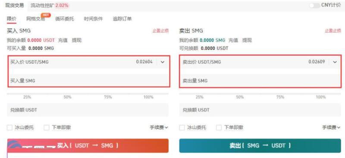This screenshot has width=345, height=158.
Task: Check 下单即撤 in the sell panel
Action: [219, 127]
